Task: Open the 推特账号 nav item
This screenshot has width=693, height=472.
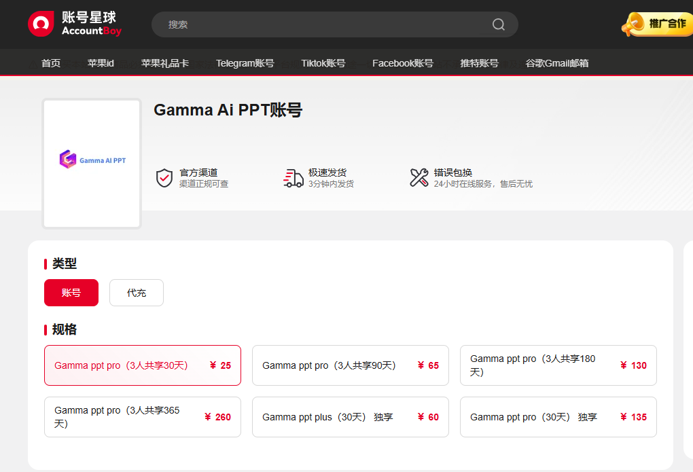Action: tap(479, 63)
